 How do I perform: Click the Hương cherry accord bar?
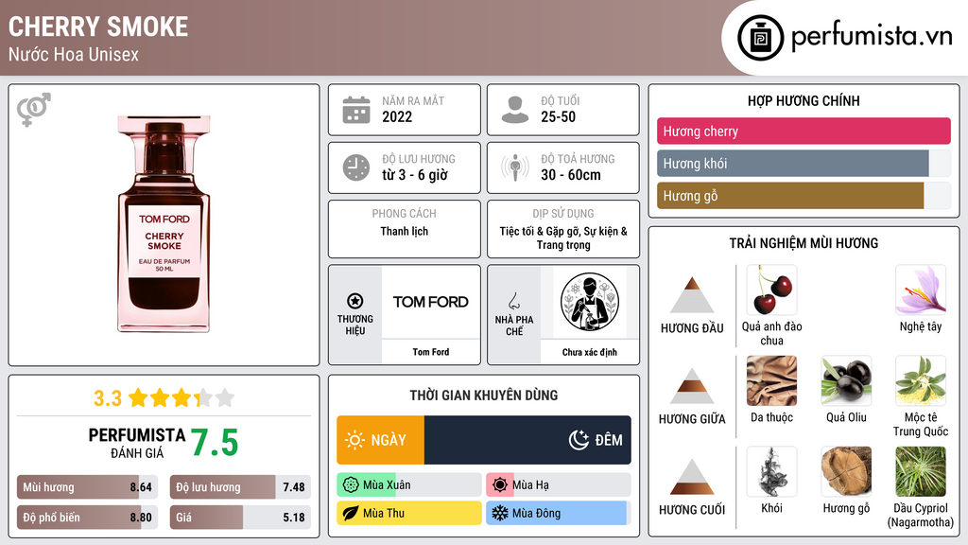tap(804, 131)
